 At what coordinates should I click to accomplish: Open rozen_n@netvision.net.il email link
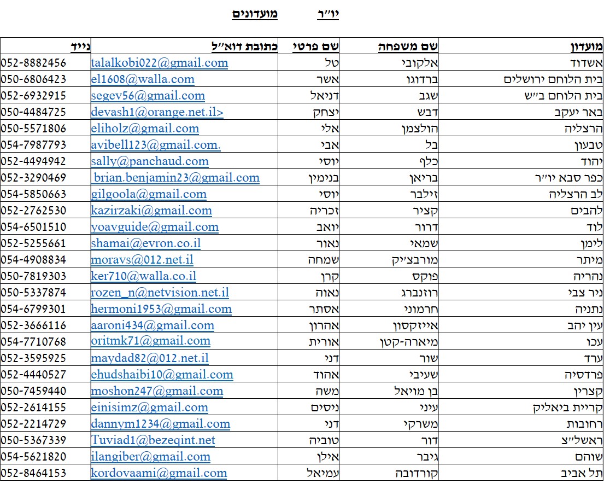pos(160,293)
